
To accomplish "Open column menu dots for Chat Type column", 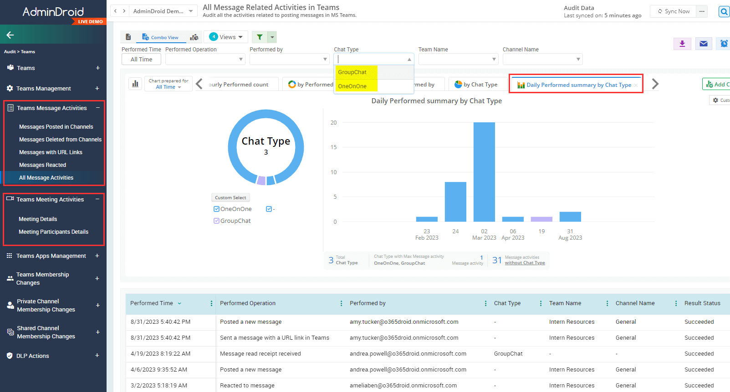I will coord(541,303).
